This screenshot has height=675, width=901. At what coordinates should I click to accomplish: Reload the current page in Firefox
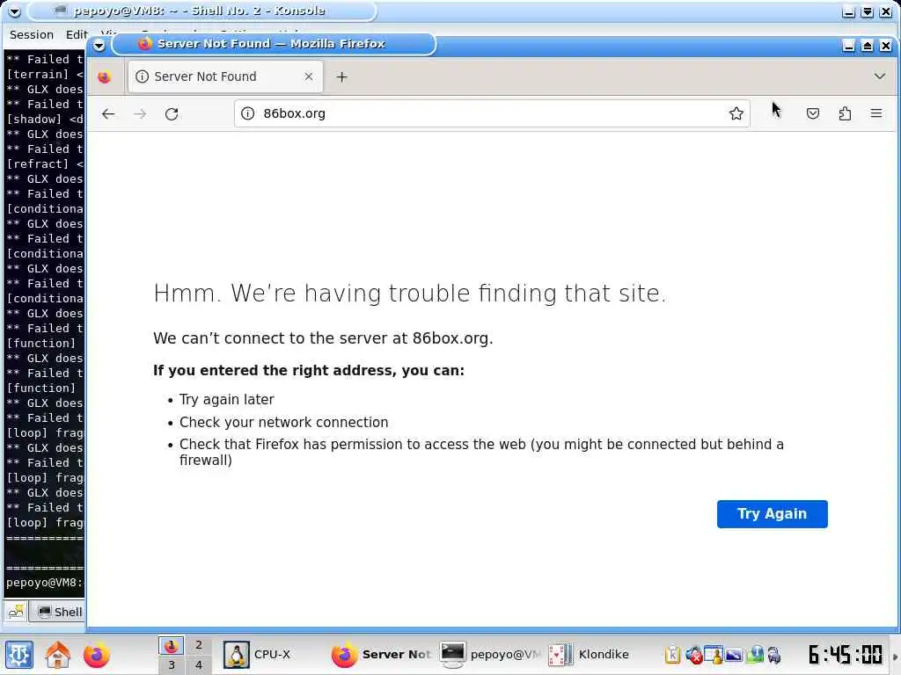point(172,113)
